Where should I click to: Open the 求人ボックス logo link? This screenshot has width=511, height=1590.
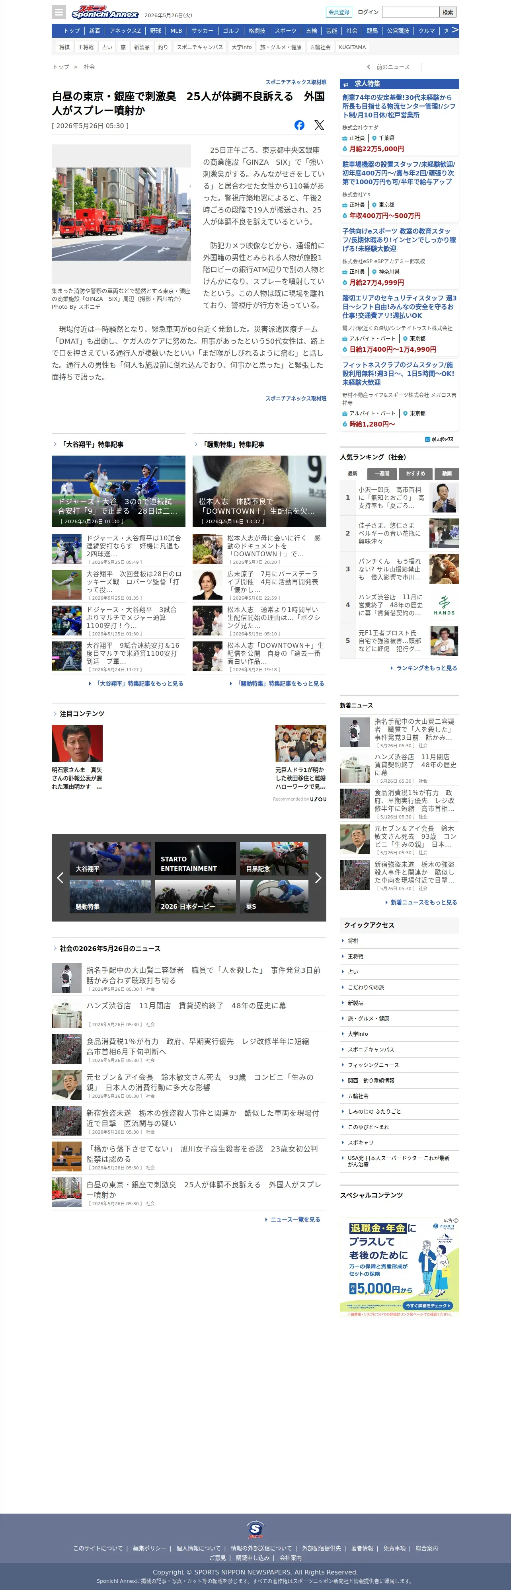coord(439,439)
